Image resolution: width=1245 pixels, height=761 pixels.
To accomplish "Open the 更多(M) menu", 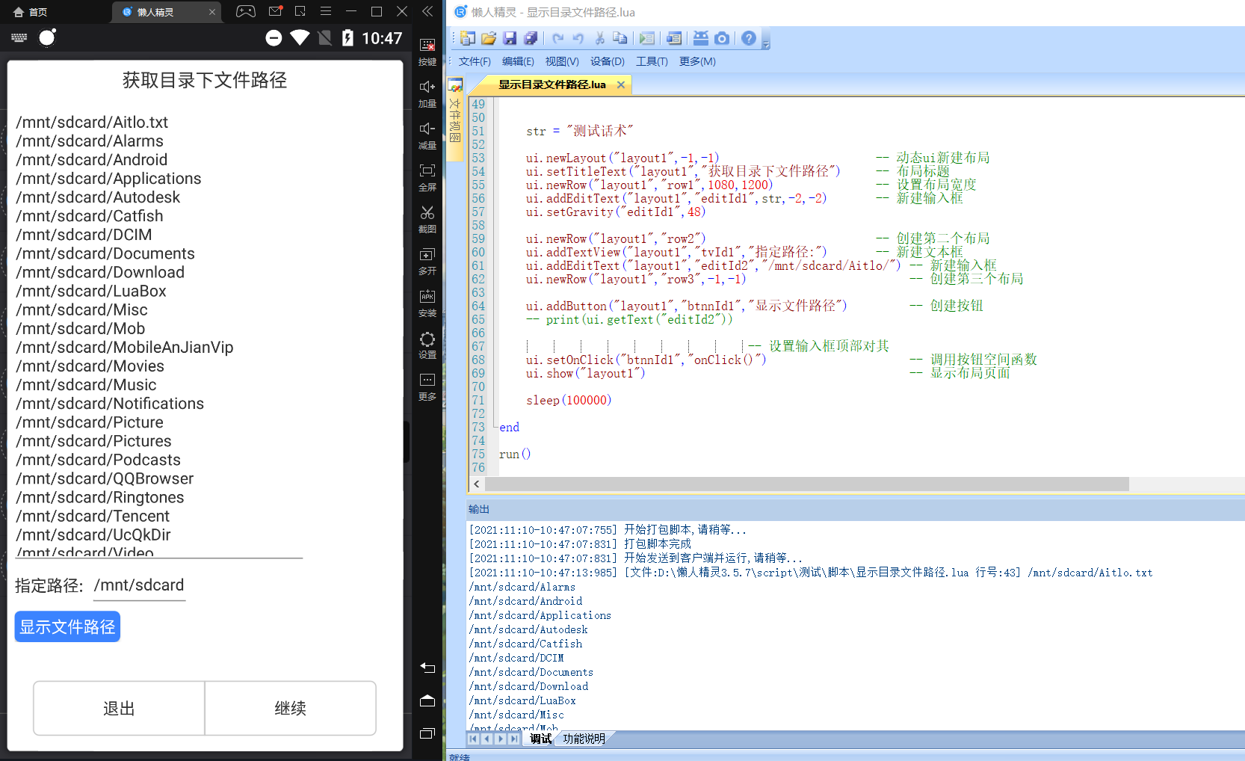I will (x=697, y=61).
